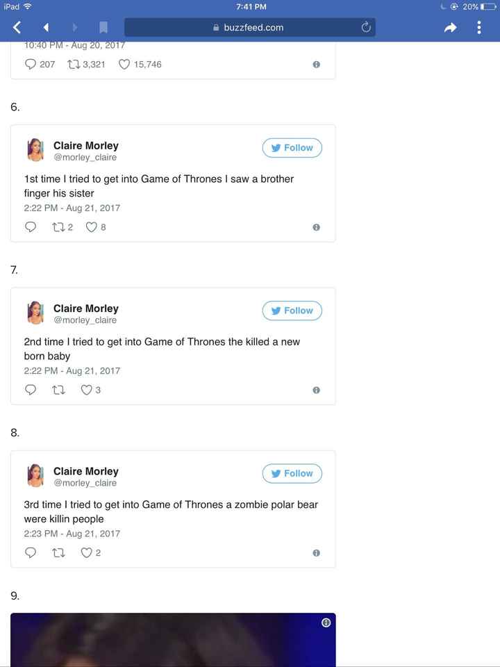The image size is (500, 667).
Task: Open info icon on zombie polar bear tweet
Action: pyautogui.click(x=316, y=553)
